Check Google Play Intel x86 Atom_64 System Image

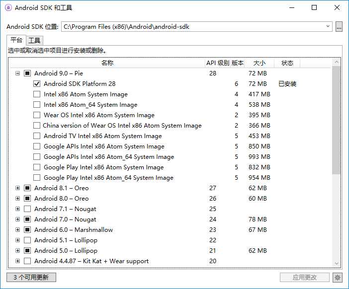pyautogui.click(x=37, y=178)
